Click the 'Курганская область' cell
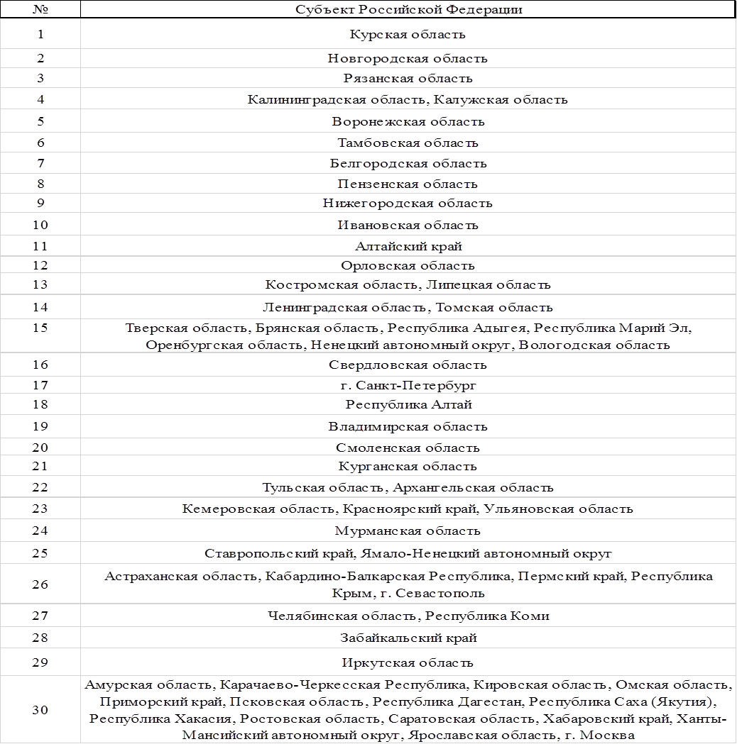The width and height of the screenshot is (737, 744). coord(408,466)
